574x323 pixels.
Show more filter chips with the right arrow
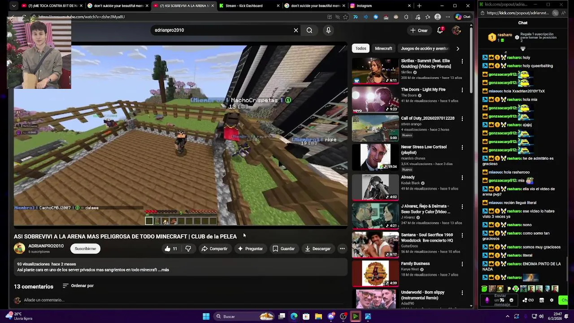pyautogui.click(x=457, y=48)
